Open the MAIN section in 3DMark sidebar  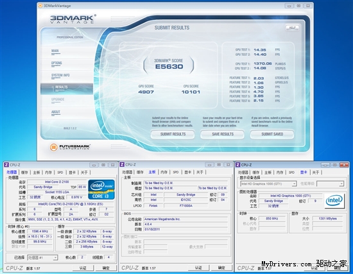coord(55,51)
